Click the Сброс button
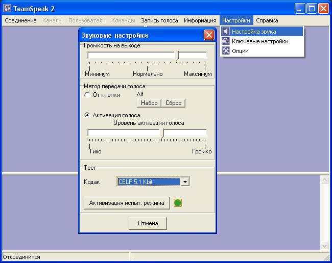 click(174, 103)
